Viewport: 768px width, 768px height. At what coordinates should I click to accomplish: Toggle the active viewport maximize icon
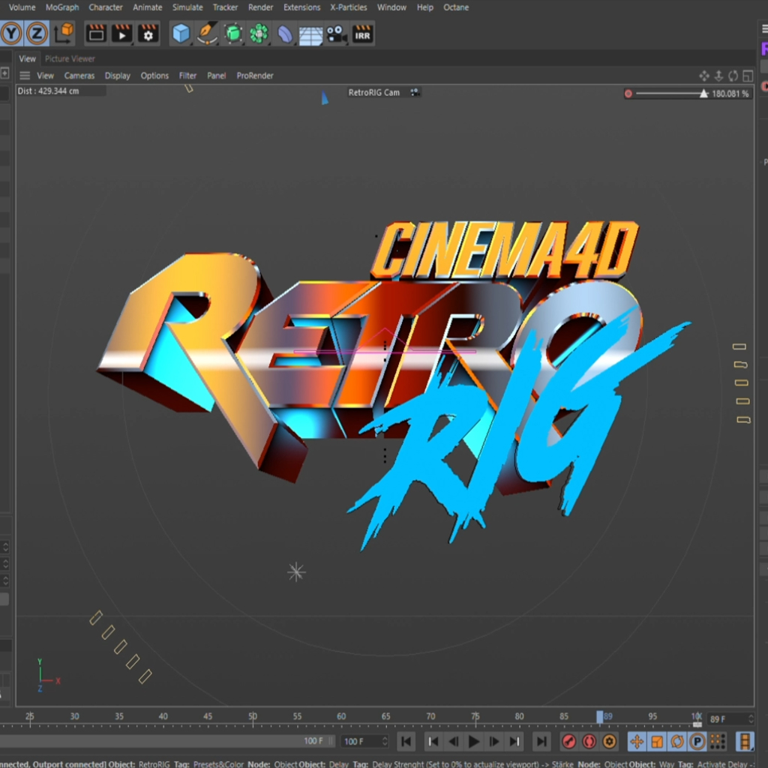click(748, 76)
